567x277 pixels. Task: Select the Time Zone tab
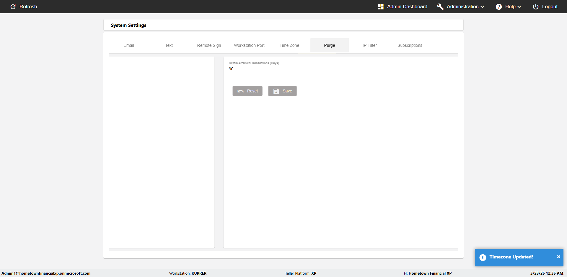pyautogui.click(x=289, y=45)
